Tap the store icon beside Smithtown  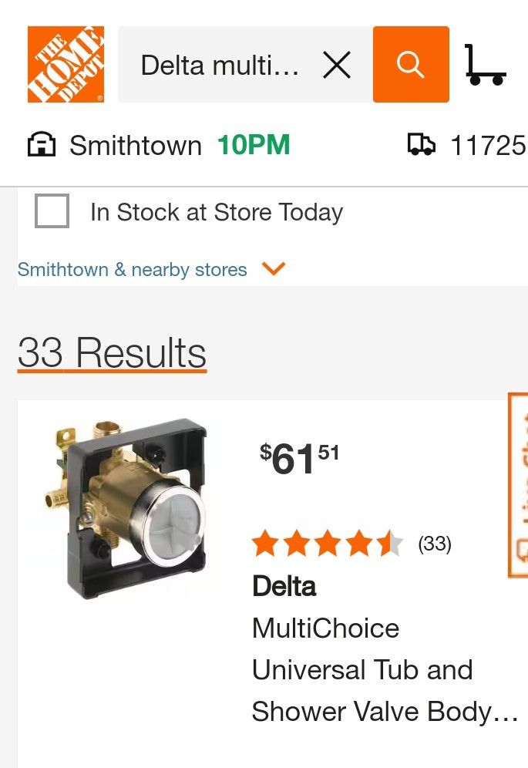point(42,145)
